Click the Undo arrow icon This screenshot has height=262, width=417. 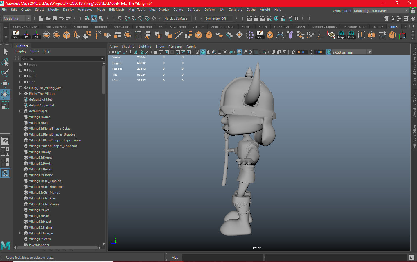tap(61, 18)
